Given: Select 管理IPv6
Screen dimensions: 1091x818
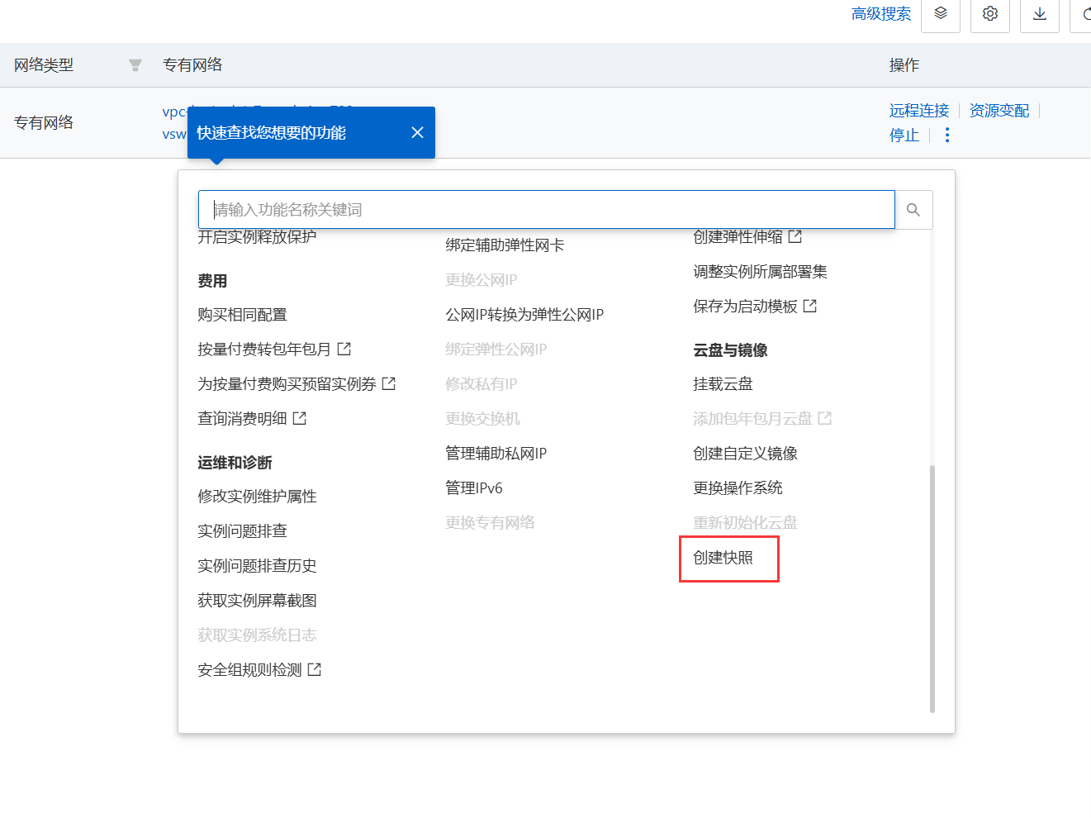Looking at the screenshot, I should click(474, 488).
